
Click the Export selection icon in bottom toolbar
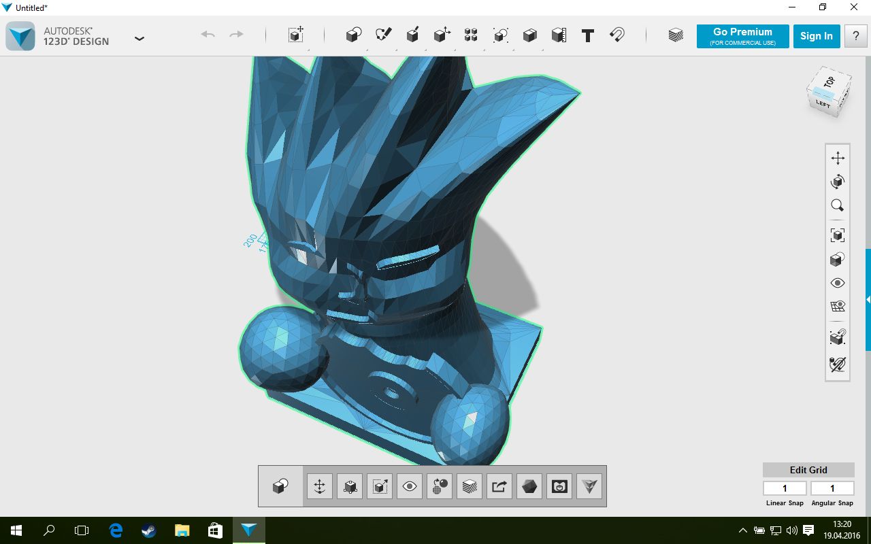[499, 486]
